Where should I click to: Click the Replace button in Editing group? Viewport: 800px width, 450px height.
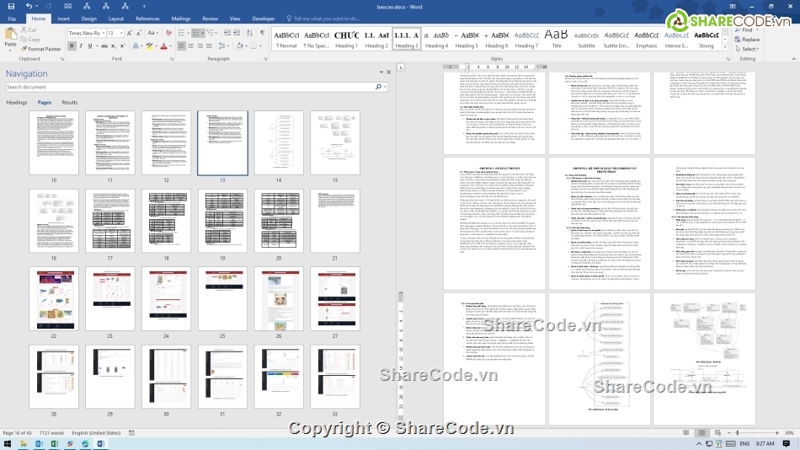click(749, 40)
